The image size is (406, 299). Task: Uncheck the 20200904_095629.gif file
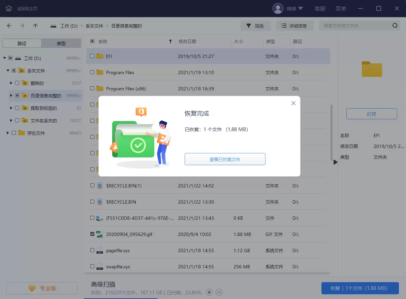[x=92, y=234]
